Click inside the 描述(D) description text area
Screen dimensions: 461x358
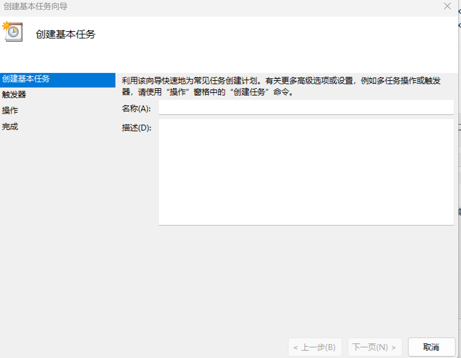coord(306,172)
